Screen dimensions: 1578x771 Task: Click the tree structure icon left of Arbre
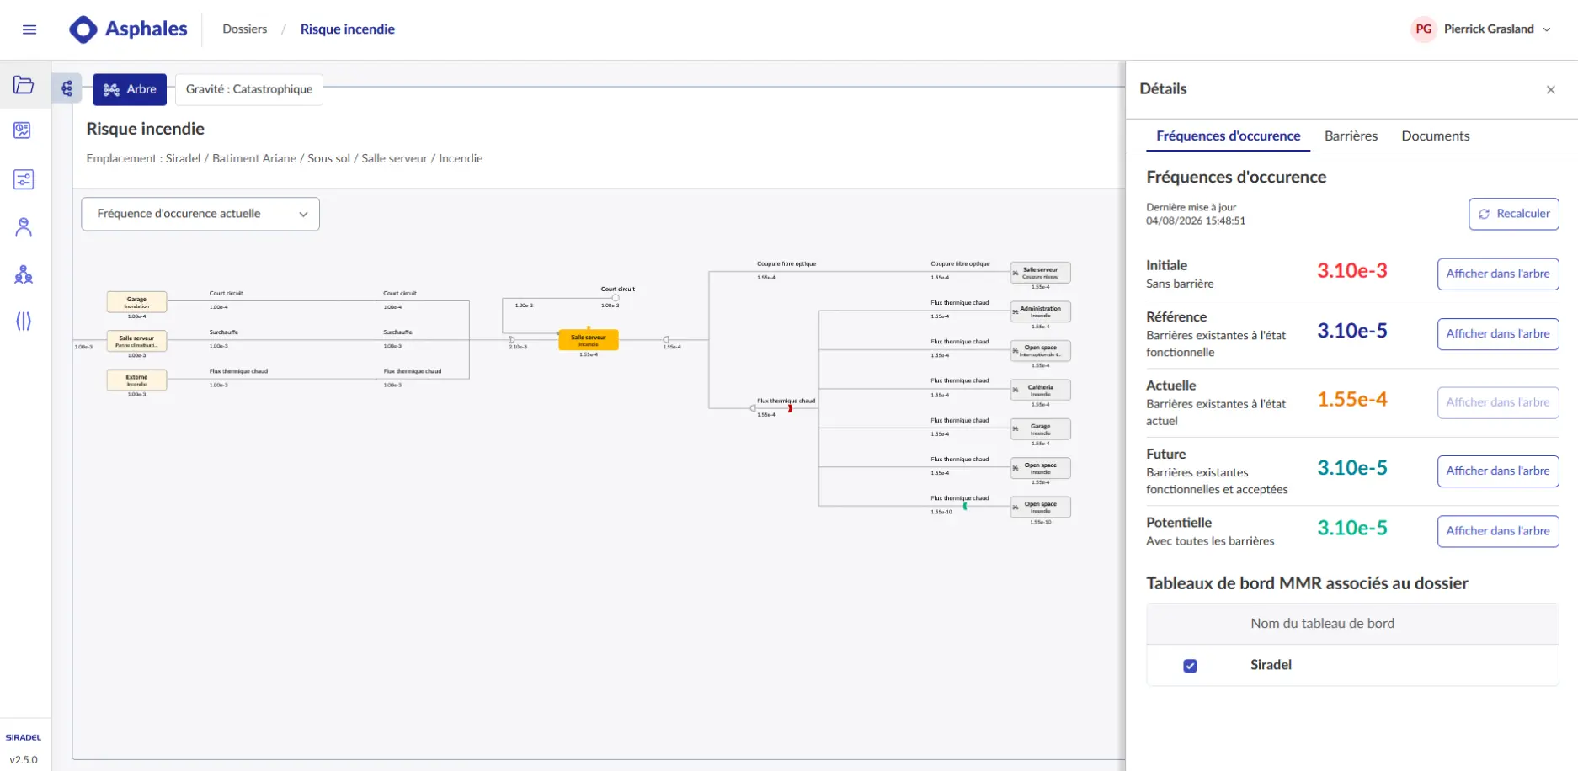click(x=67, y=88)
